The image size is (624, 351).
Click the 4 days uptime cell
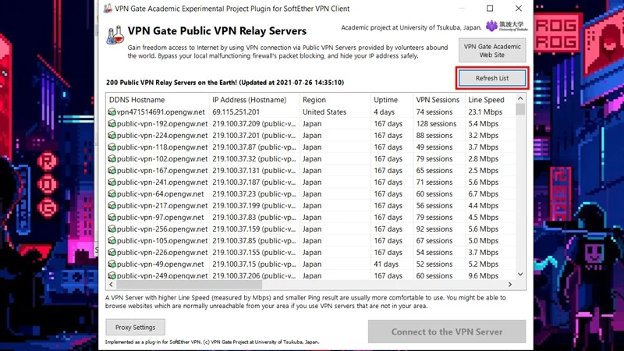[x=384, y=112]
